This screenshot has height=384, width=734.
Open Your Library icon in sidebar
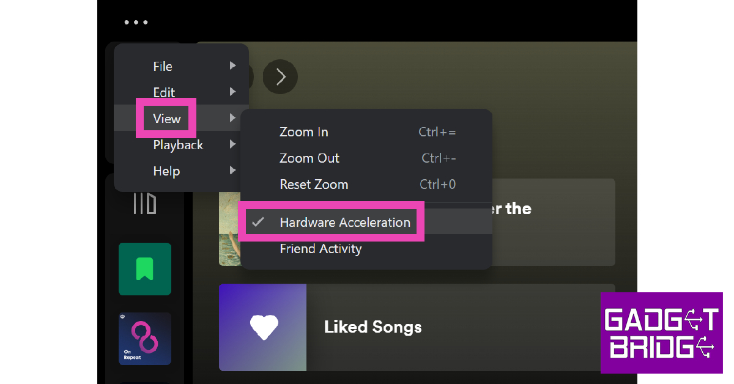pos(145,204)
